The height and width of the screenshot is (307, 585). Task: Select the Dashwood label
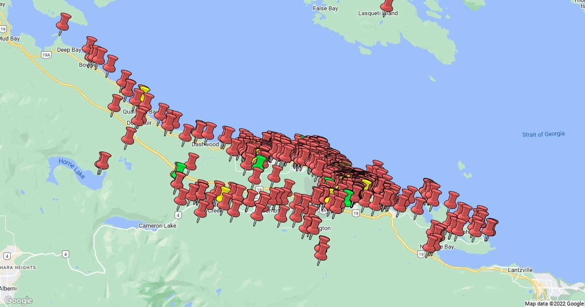pyautogui.click(x=205, y=144)
